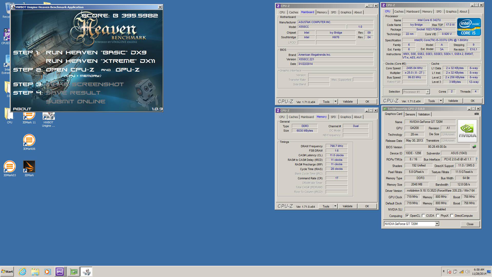
Task: Click OPEN CPU-Z step in HWBOT Heaven
Action: (70, 70)
